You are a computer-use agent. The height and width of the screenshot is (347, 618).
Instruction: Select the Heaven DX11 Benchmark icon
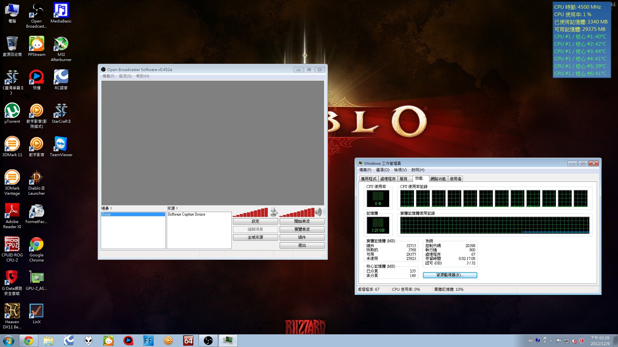pos(12,316)
